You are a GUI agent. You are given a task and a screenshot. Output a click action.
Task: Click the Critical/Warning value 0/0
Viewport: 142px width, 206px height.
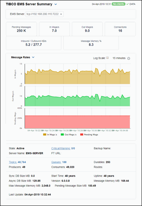73,148
